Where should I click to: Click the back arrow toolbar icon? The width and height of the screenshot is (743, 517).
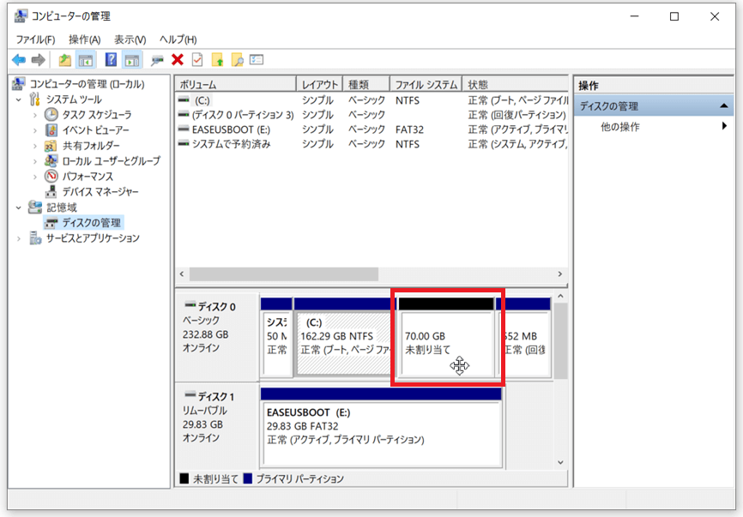pyautogui.click(x=19, y=60)
